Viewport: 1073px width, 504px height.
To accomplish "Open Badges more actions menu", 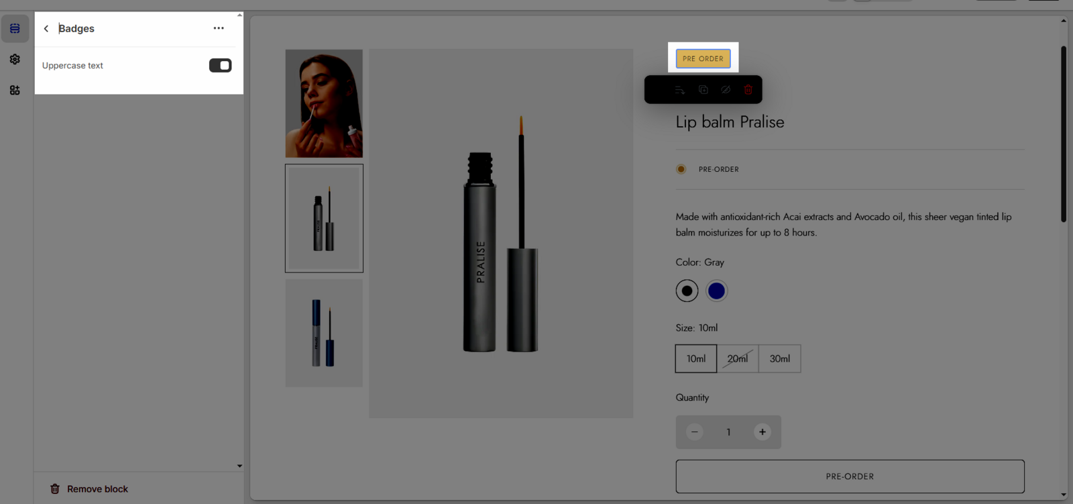I will [x=219, y=28].
